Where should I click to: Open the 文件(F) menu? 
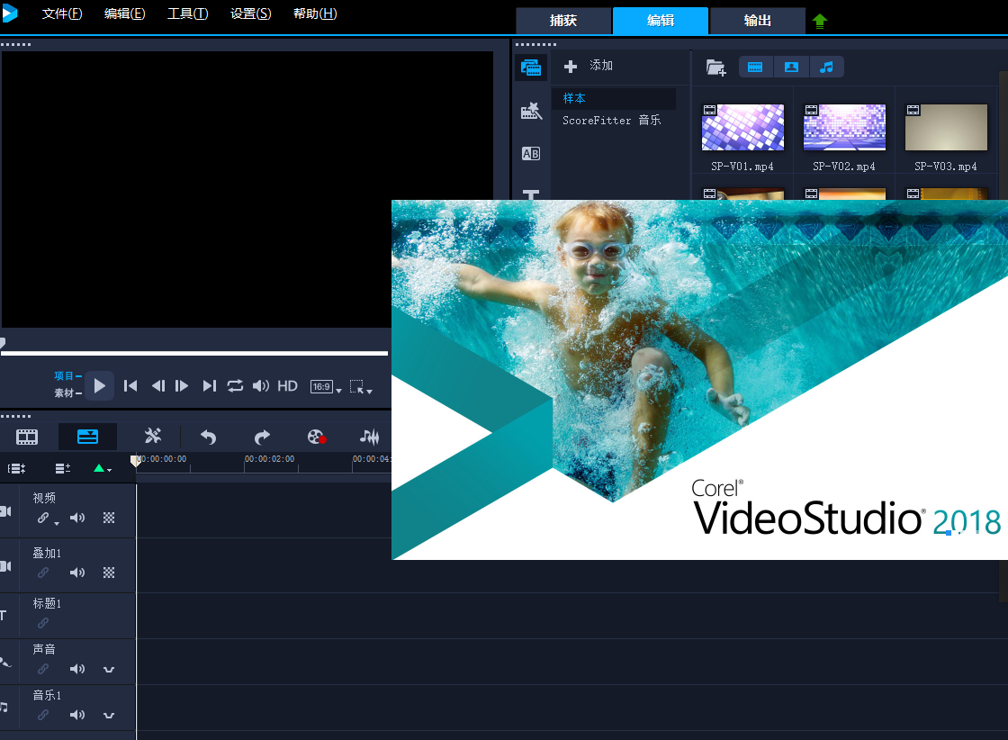(x=62, y=14)
